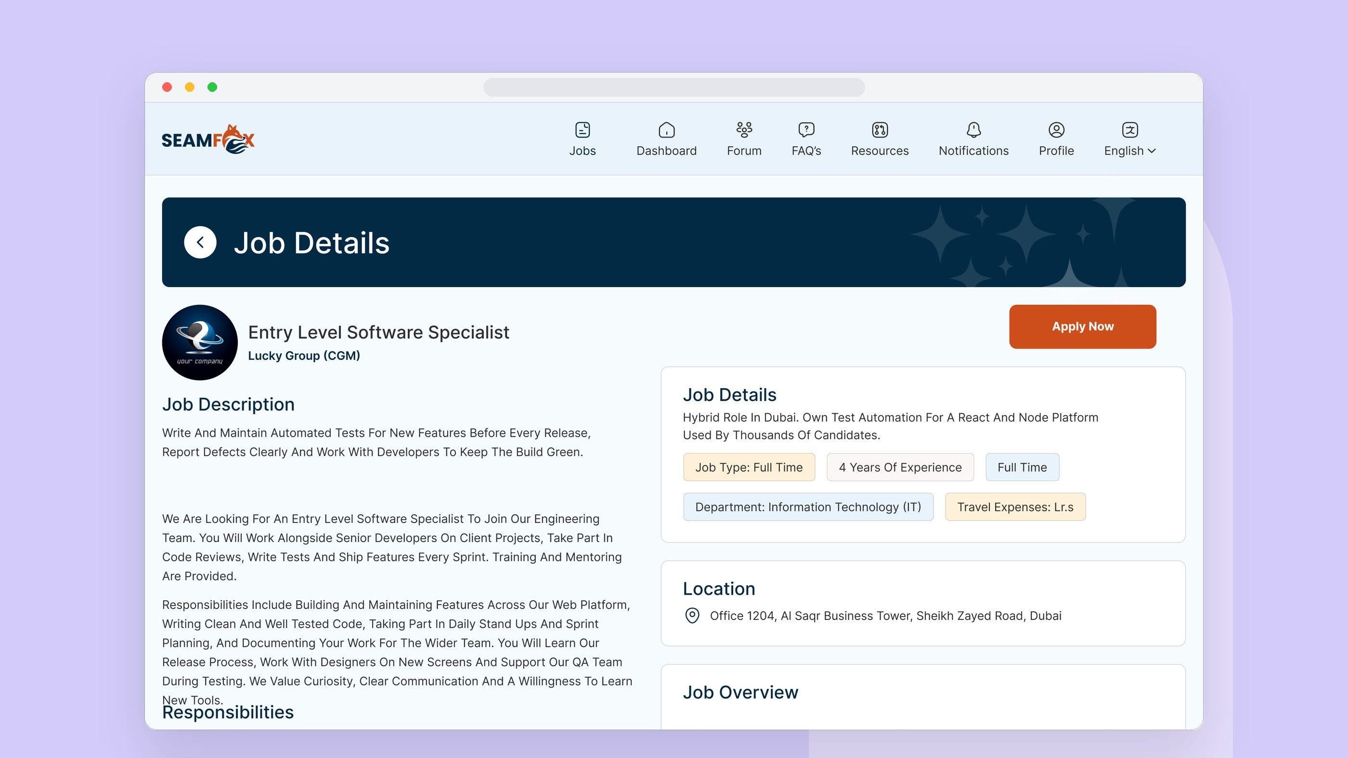Click Department: Information Technology (IT) tag
Viewport: 1348px width, 758px height.
pos(808,506)
